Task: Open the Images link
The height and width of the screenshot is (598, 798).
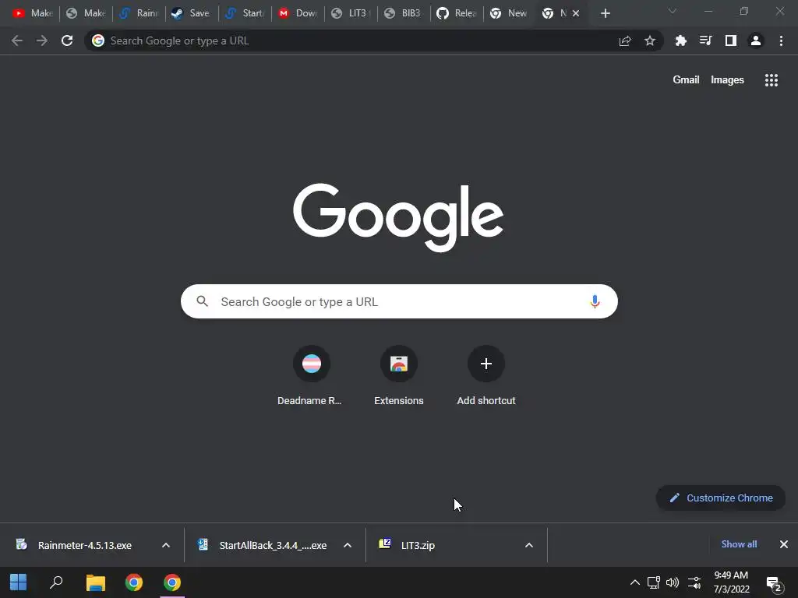Action: (x=727, y=80)
